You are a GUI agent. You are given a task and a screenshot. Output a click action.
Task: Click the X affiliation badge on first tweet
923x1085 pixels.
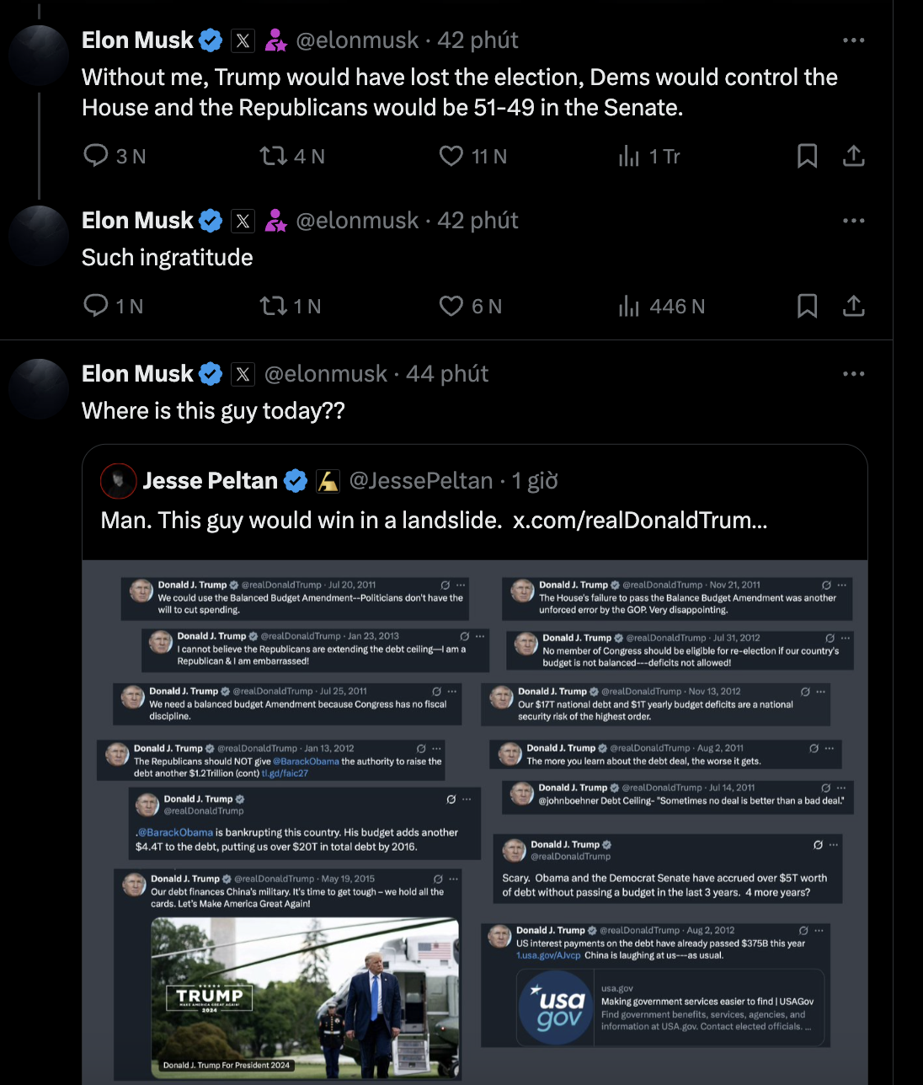[243, 40]
